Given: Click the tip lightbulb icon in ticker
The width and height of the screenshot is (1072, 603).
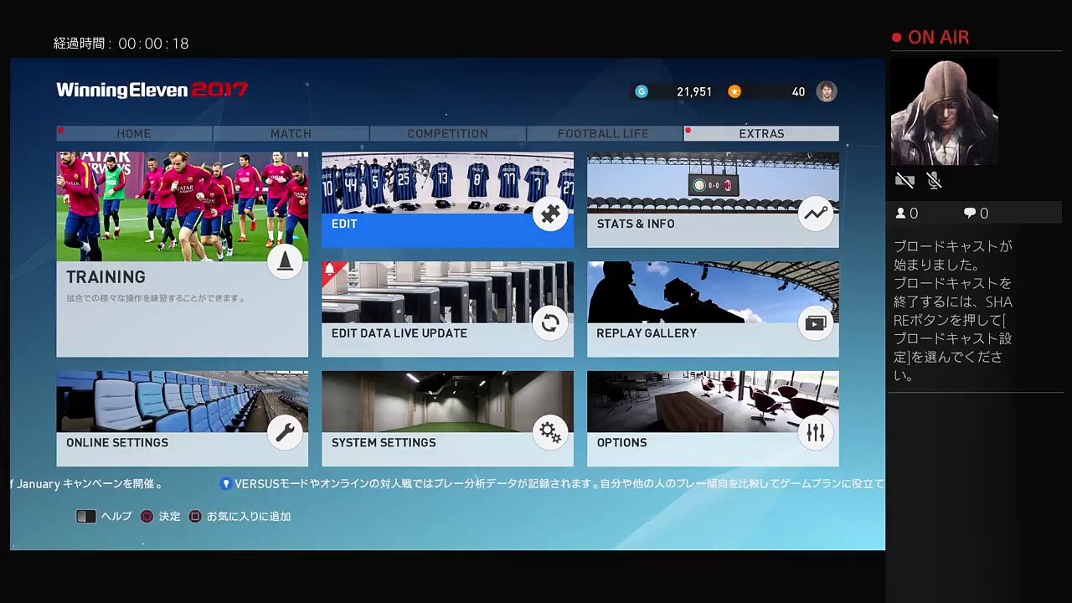Looking at the screenshot, I should (x=226, y=484).
